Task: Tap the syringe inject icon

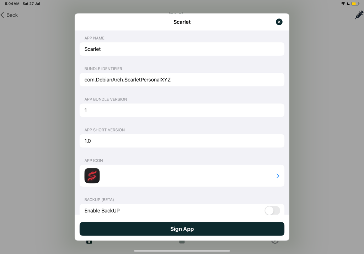Action: tap(359, 15)
